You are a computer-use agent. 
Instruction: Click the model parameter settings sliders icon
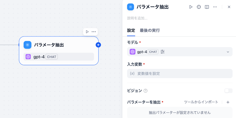[163, 52]
